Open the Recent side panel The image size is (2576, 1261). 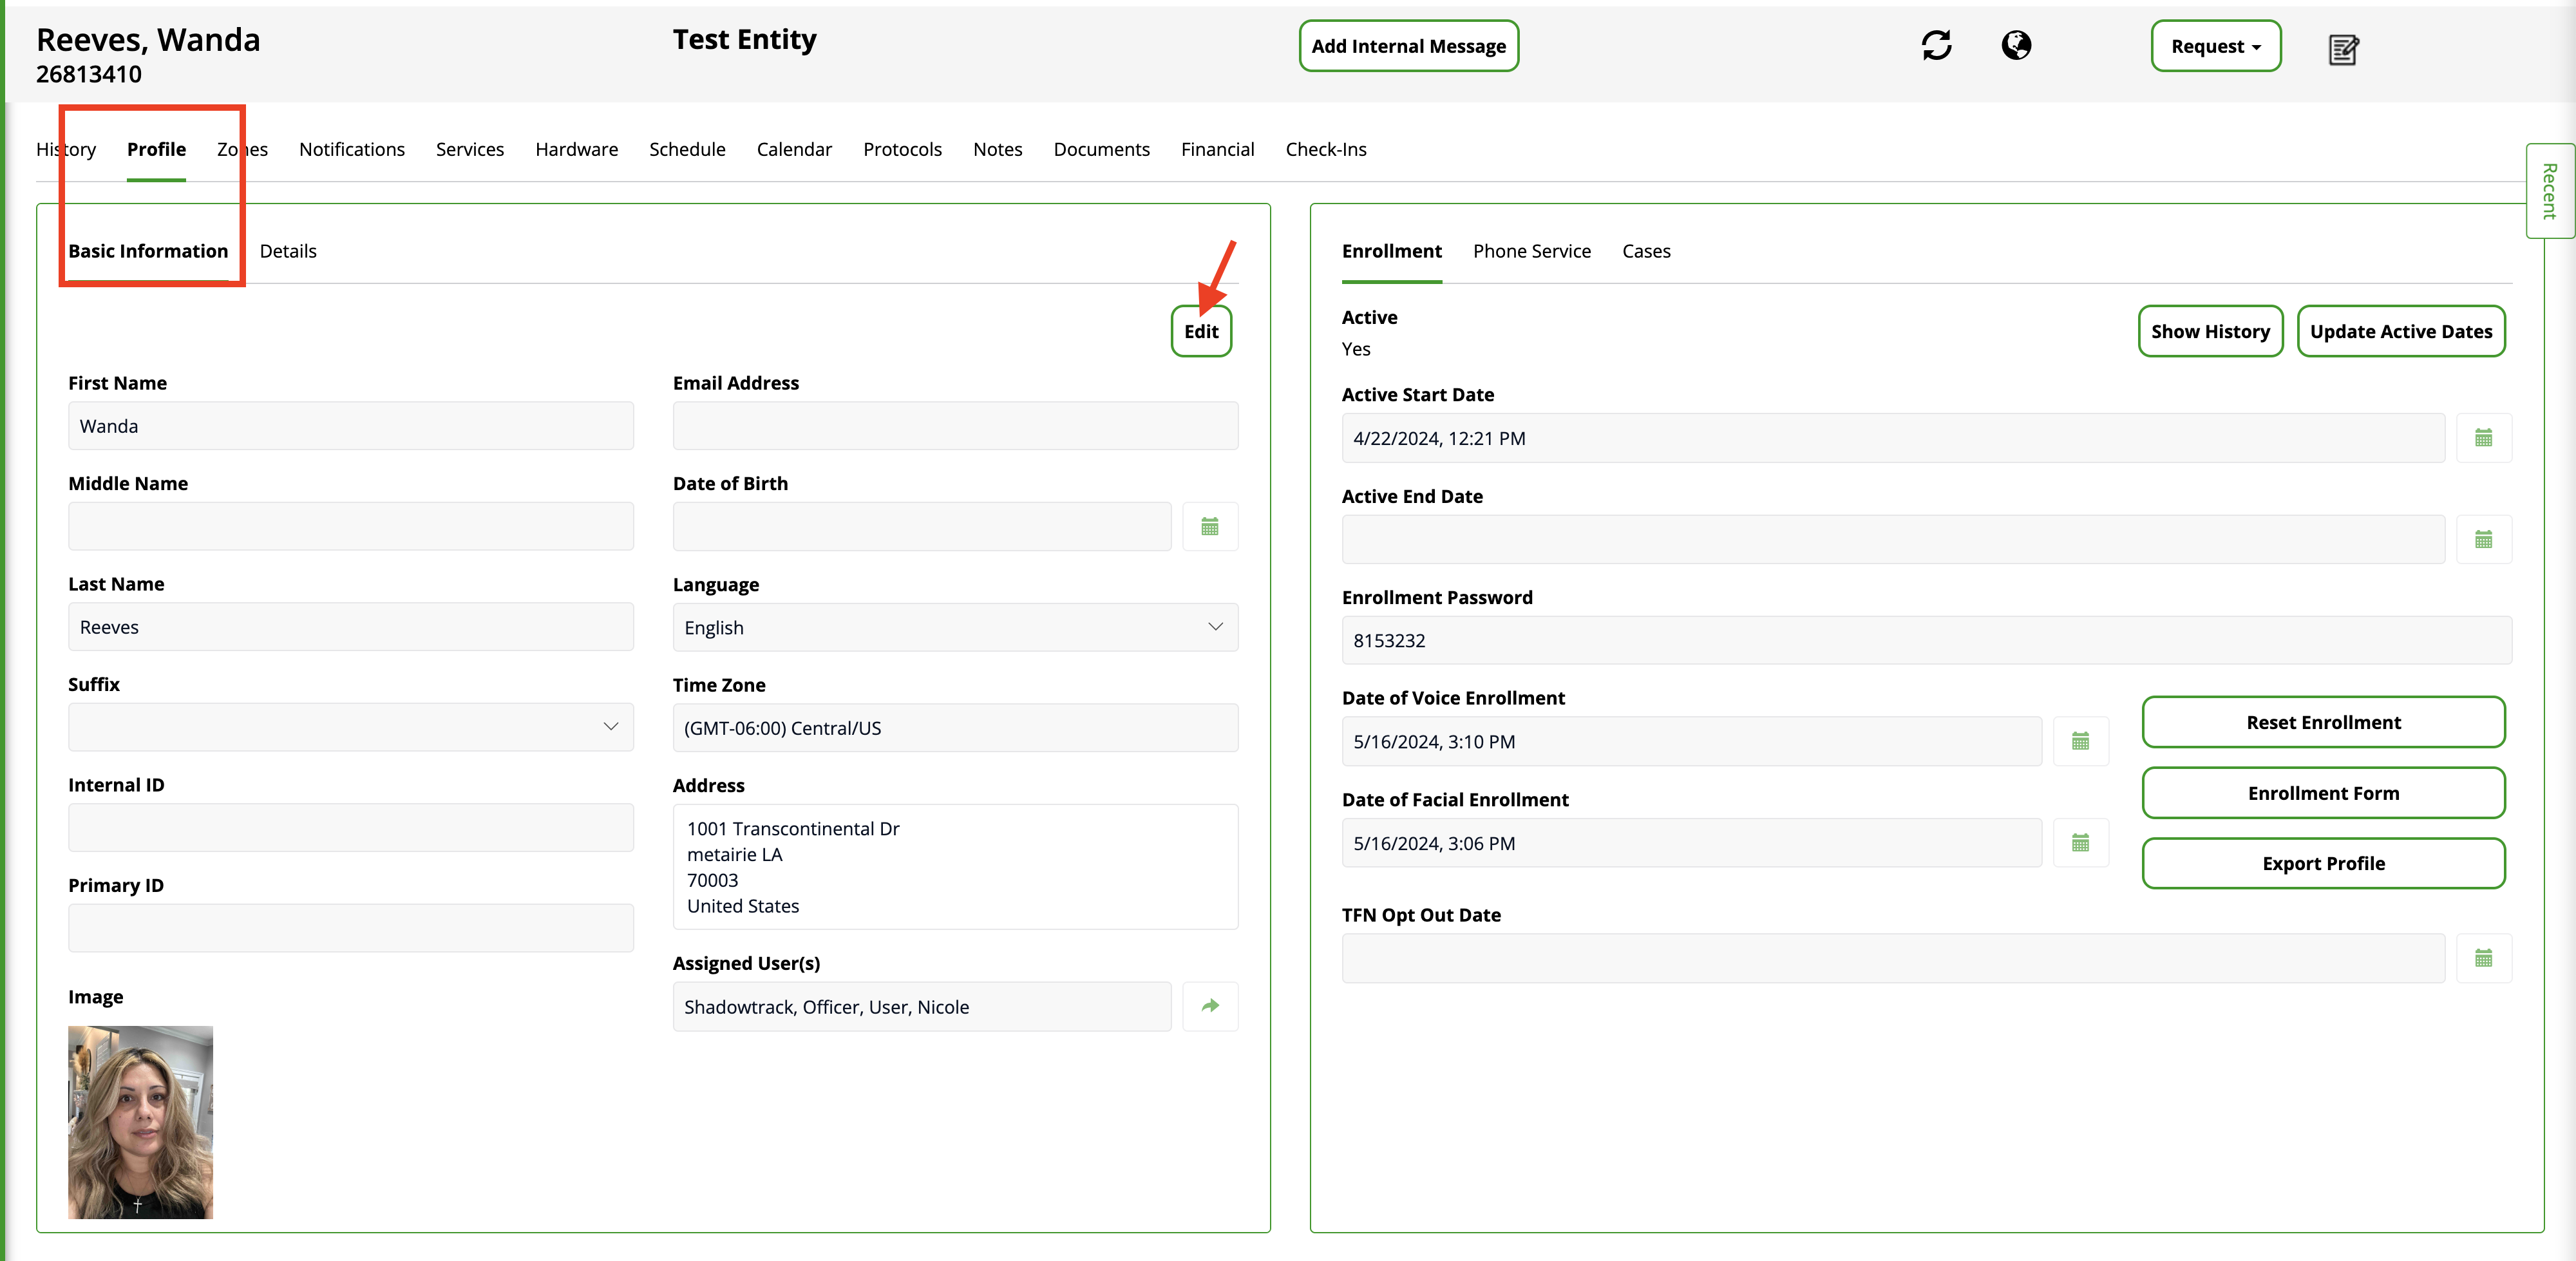point(2549,191)
